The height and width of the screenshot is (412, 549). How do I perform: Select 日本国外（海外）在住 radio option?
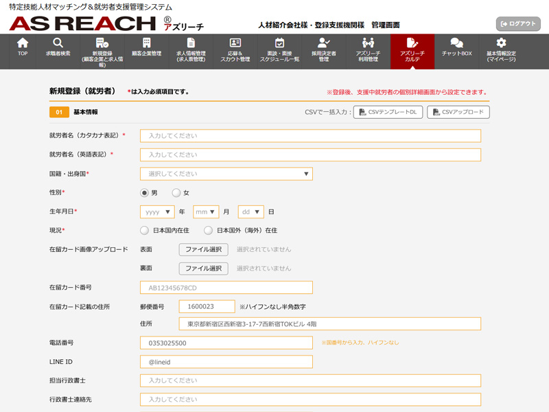point(208,230)
